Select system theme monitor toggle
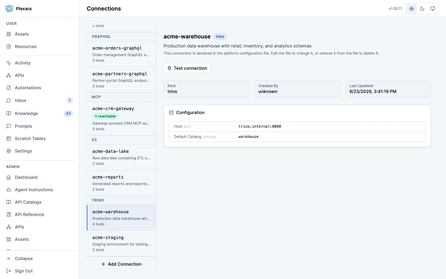This screenshot has height=279, width=446. 433,9
